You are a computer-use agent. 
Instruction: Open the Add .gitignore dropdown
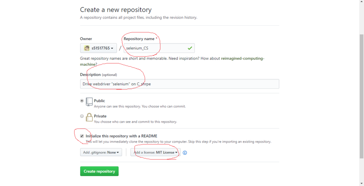pos(101,152)
